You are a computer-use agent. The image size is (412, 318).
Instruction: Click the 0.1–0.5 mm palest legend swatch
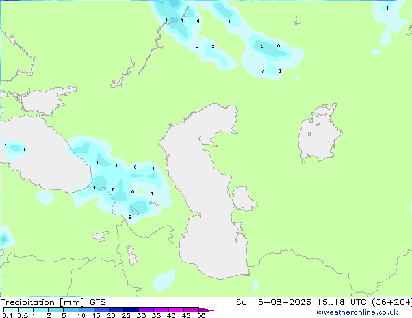tap(11, 310)
